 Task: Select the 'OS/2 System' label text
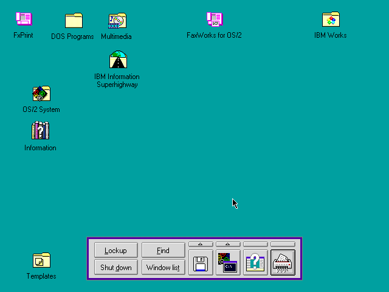pos(41,109)
